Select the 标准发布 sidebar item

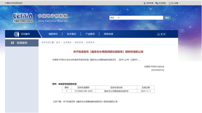coord(22,43)
